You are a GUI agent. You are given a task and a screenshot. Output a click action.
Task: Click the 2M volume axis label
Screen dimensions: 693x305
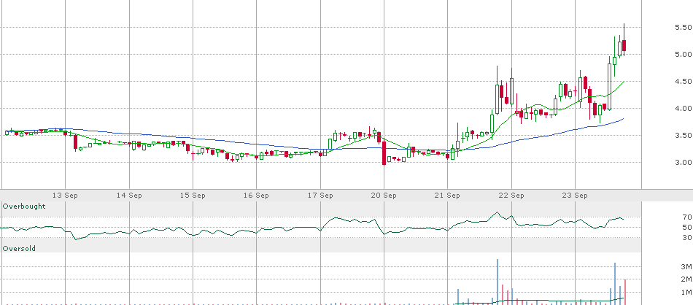[686, 279]
